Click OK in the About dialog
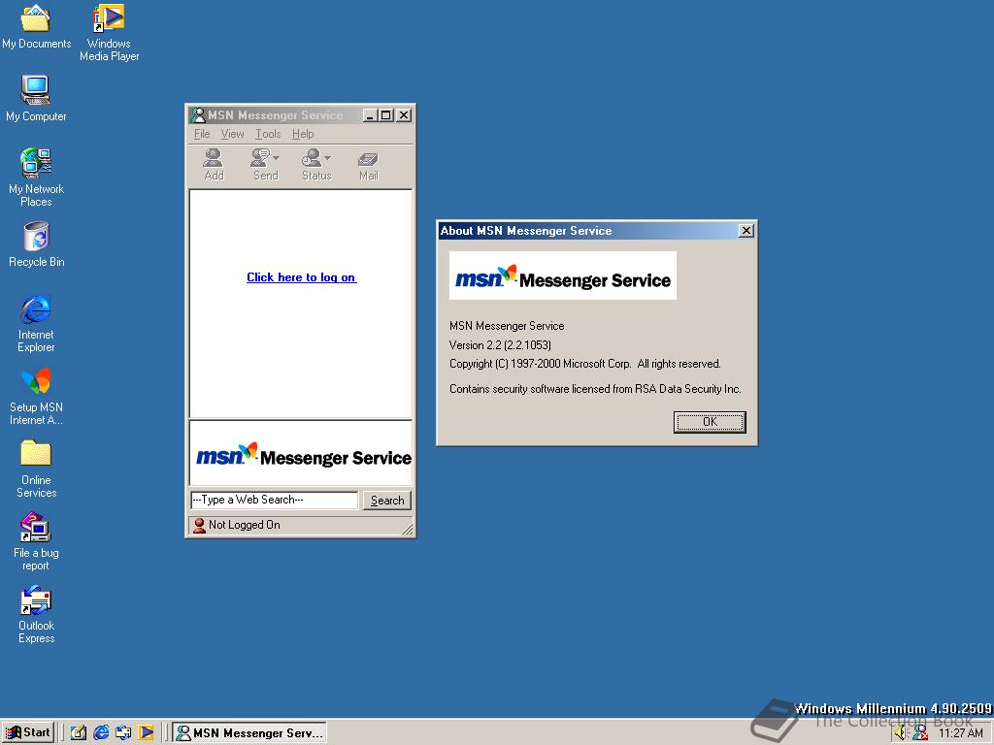The height and width of the screenshot is (745, 994). 710,422
